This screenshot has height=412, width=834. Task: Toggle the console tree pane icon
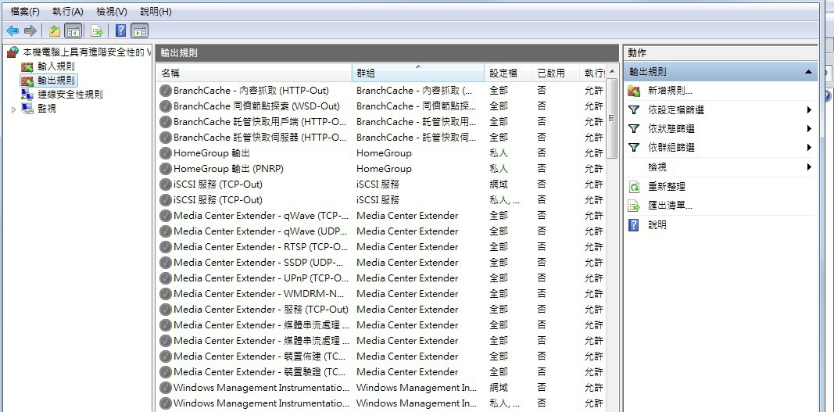tap(73, 30)
